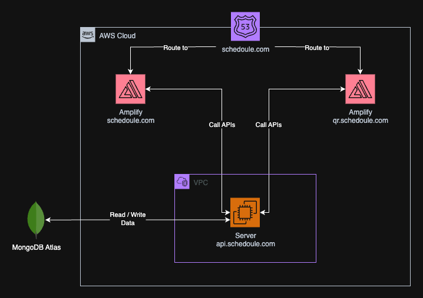Select the left Route to label

pos(176,48)
